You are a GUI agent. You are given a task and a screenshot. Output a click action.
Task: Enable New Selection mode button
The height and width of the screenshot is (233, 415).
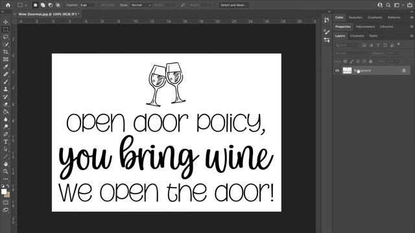click(35, 5)
